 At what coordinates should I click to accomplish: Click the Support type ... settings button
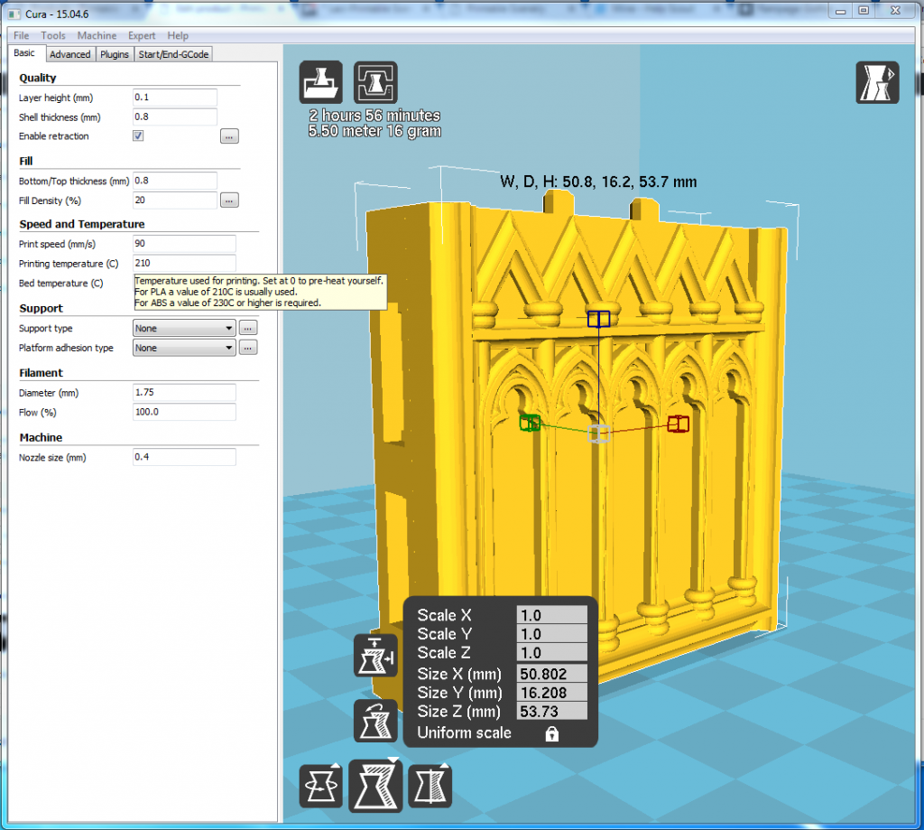click(248, 329)
